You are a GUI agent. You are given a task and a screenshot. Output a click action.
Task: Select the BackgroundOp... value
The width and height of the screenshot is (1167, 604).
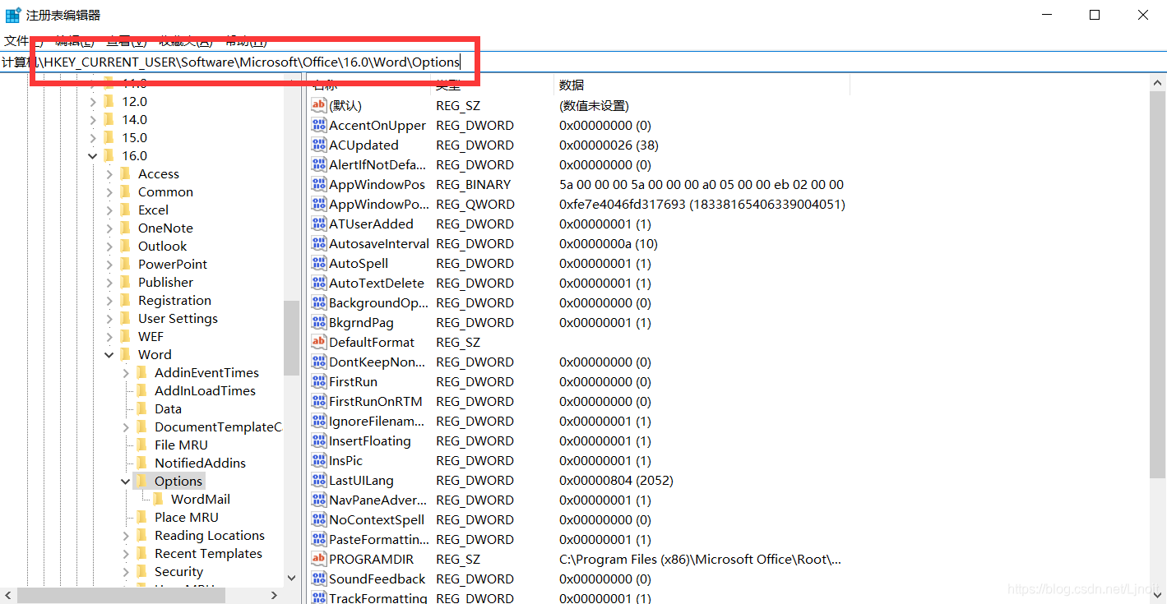coord(378,302)
